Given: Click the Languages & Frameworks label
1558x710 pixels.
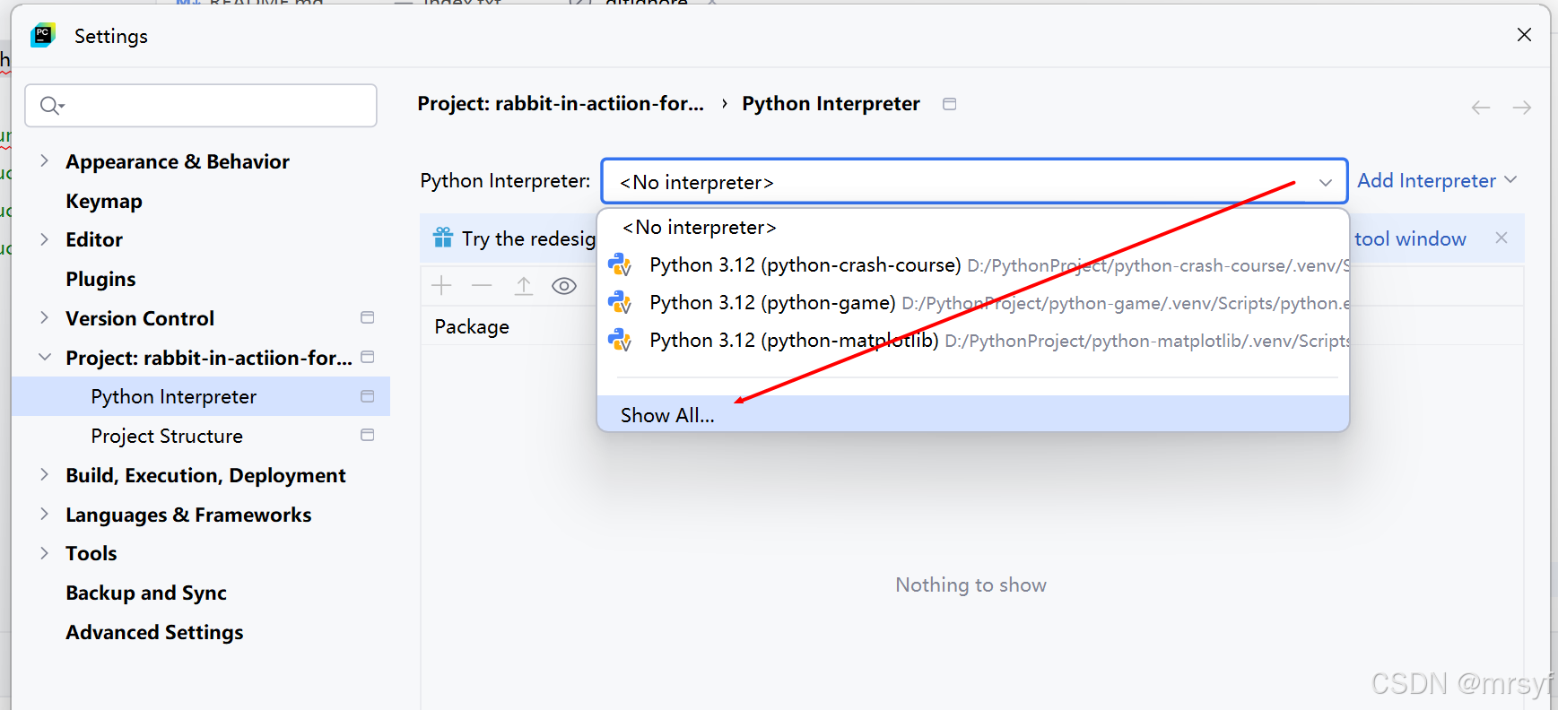Looking at the screenshot, I should [188, 515].
